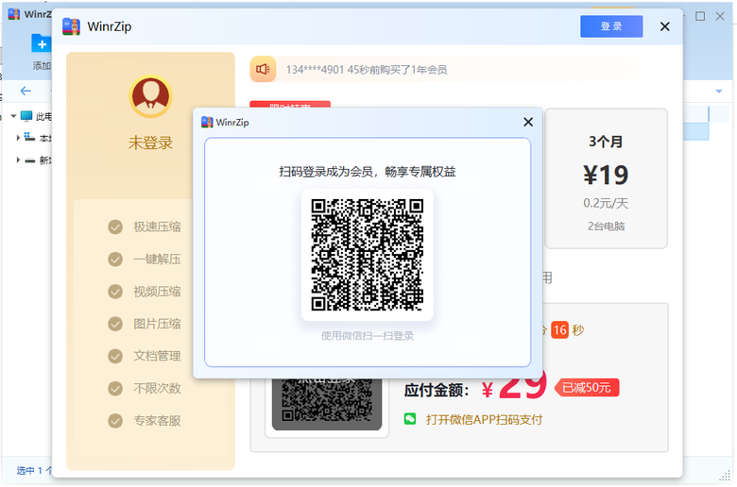Click the 未登录 user avatar icon
The width and height of the screenshot is (737, 487).
[150, 96]
